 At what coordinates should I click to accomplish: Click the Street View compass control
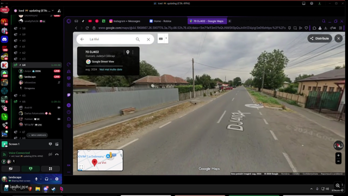click(338, 146)
